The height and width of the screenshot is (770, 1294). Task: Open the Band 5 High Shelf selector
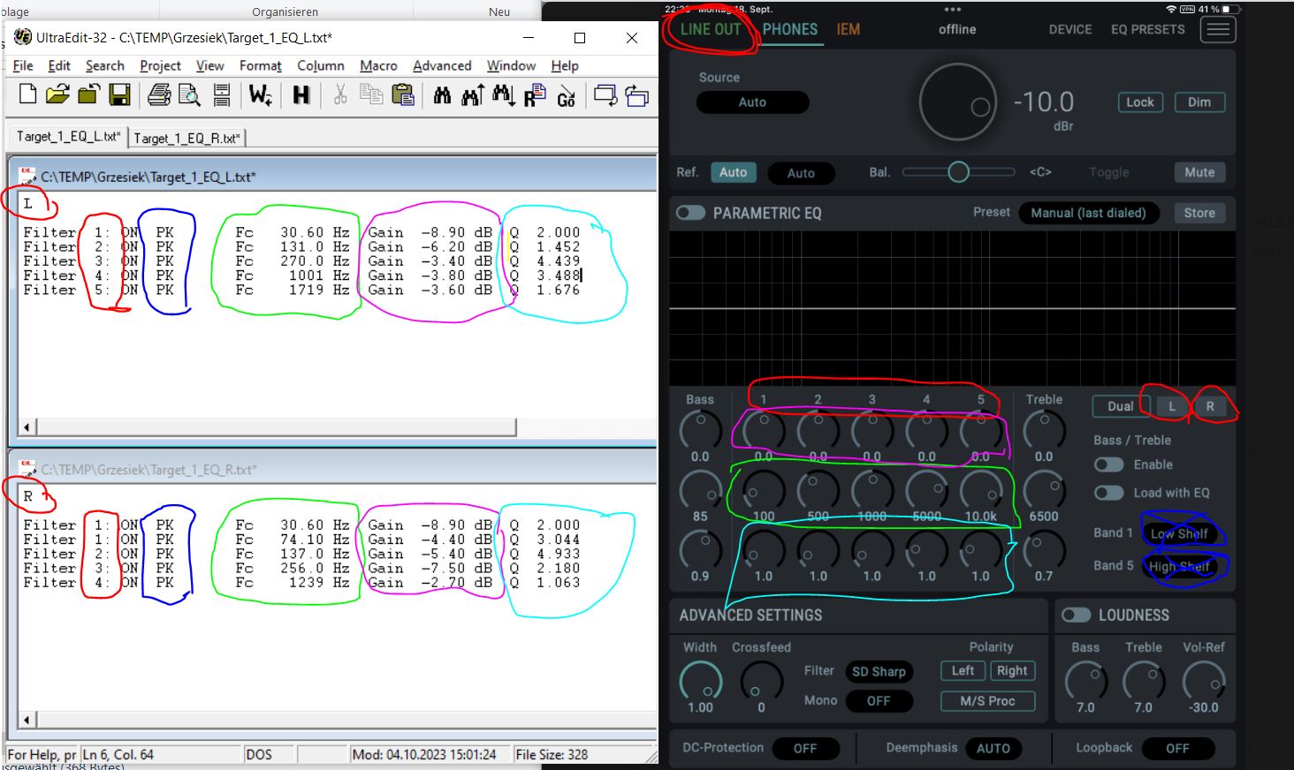(1179, 566)
